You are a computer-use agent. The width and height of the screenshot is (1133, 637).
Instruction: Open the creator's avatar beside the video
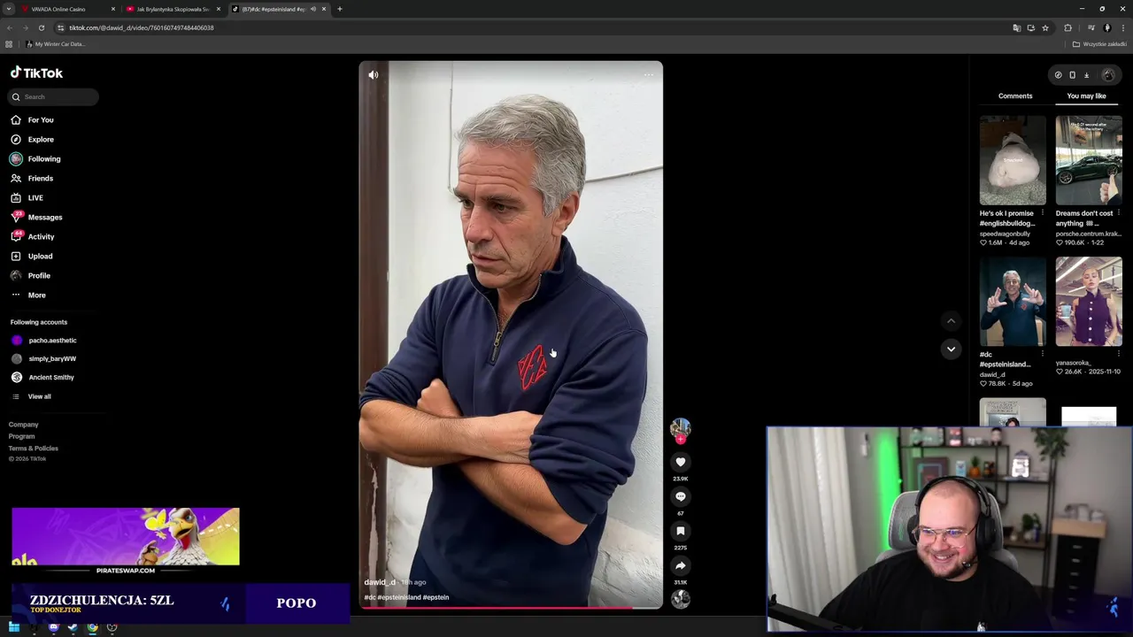point(681,428)
